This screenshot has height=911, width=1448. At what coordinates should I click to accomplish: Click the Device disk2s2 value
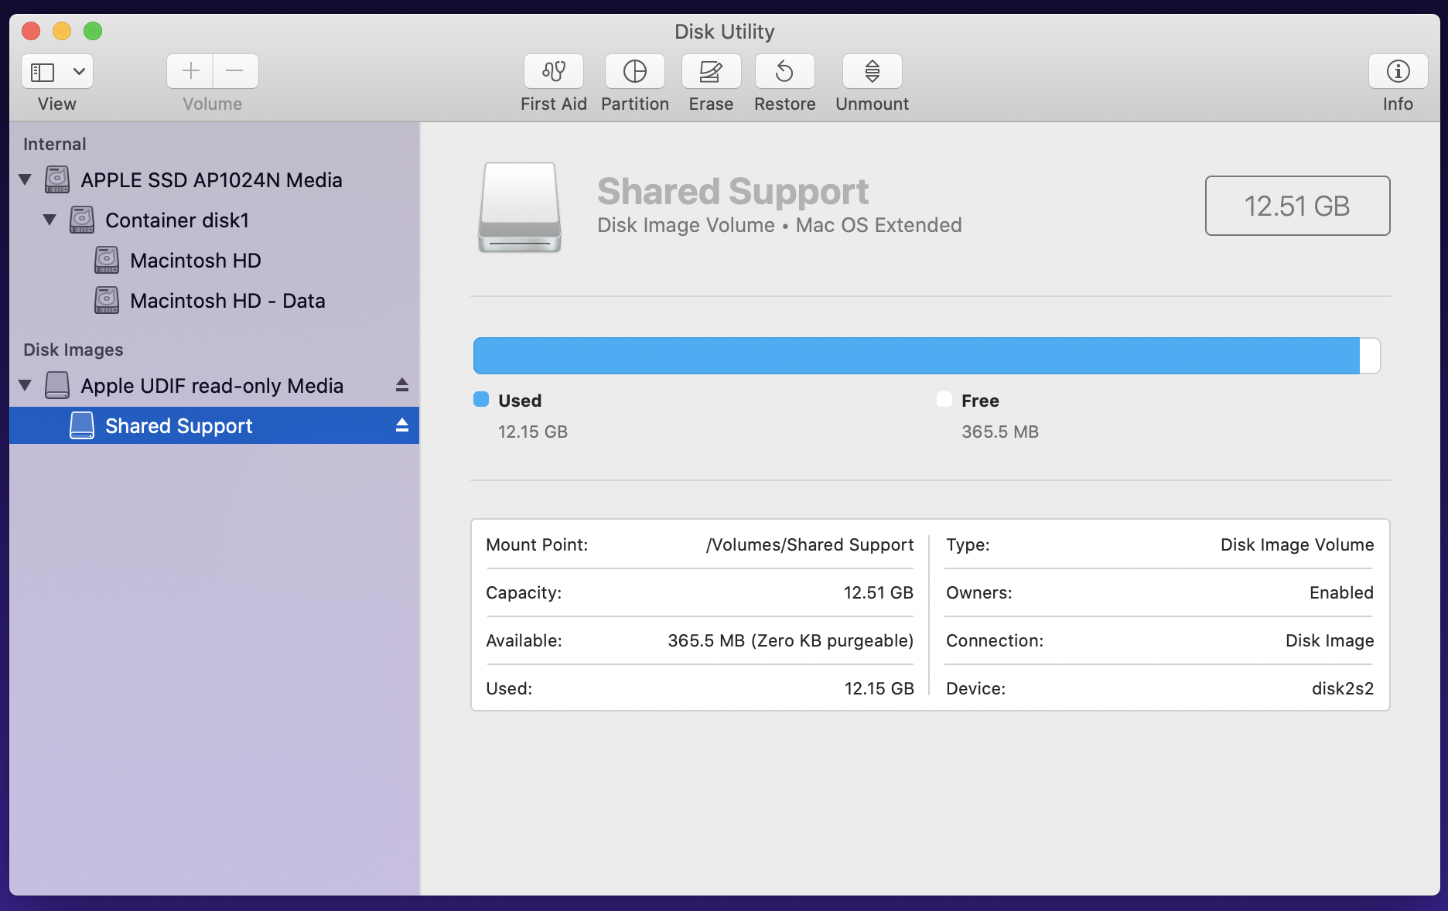coord(1343,688)
